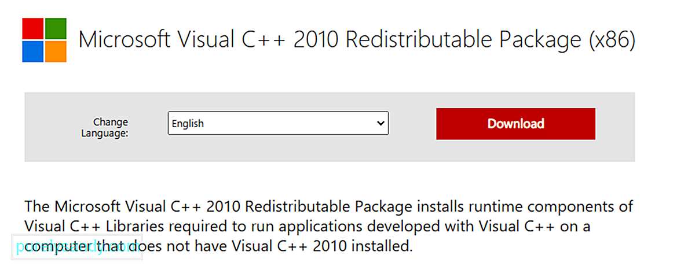Screen dimensions: 677x266
Task: Click the faded watermark over the last line
Action: (x=78, y=248)
